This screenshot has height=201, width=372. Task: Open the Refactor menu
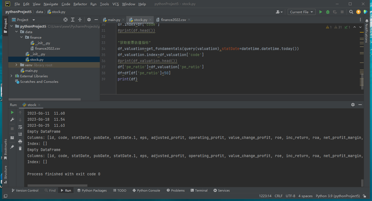click(80, 4)
